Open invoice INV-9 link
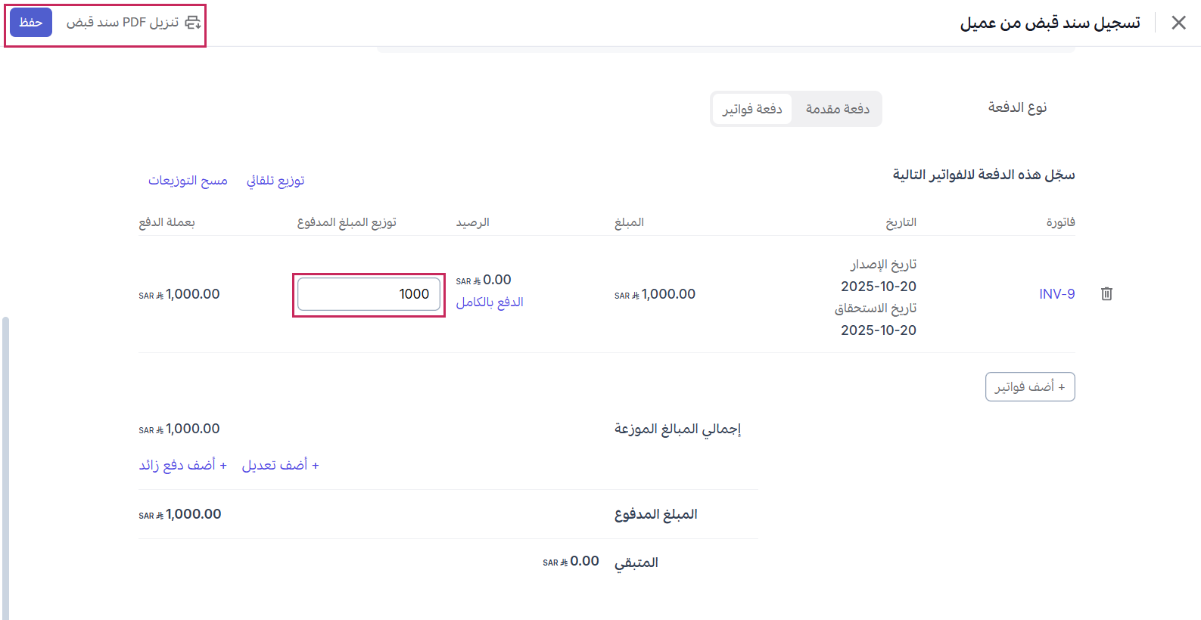The width and height of the screenshot is (1201, 620). 1056,294
